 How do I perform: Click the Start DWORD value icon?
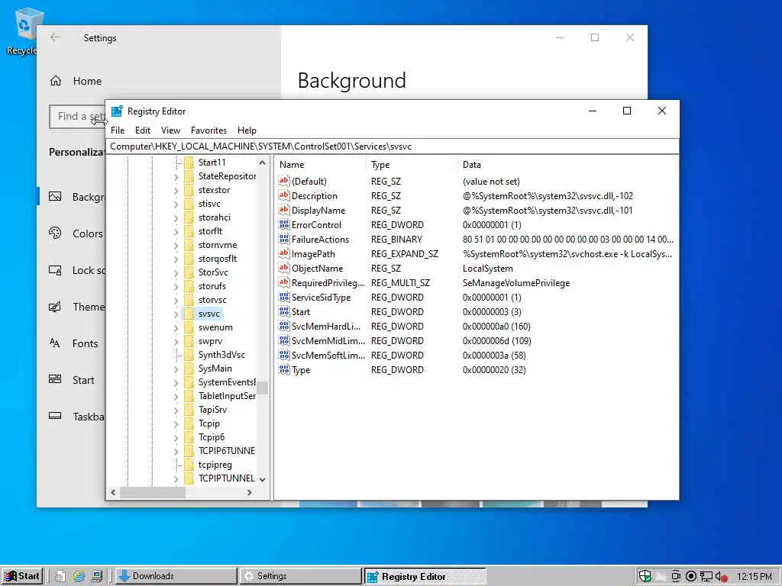[x=284, y=312]
